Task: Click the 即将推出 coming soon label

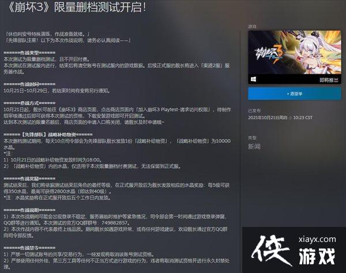Action: (329, 79)
